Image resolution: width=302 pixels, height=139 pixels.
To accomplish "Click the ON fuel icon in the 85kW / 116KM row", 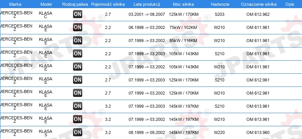I will [x=78, y=41].
